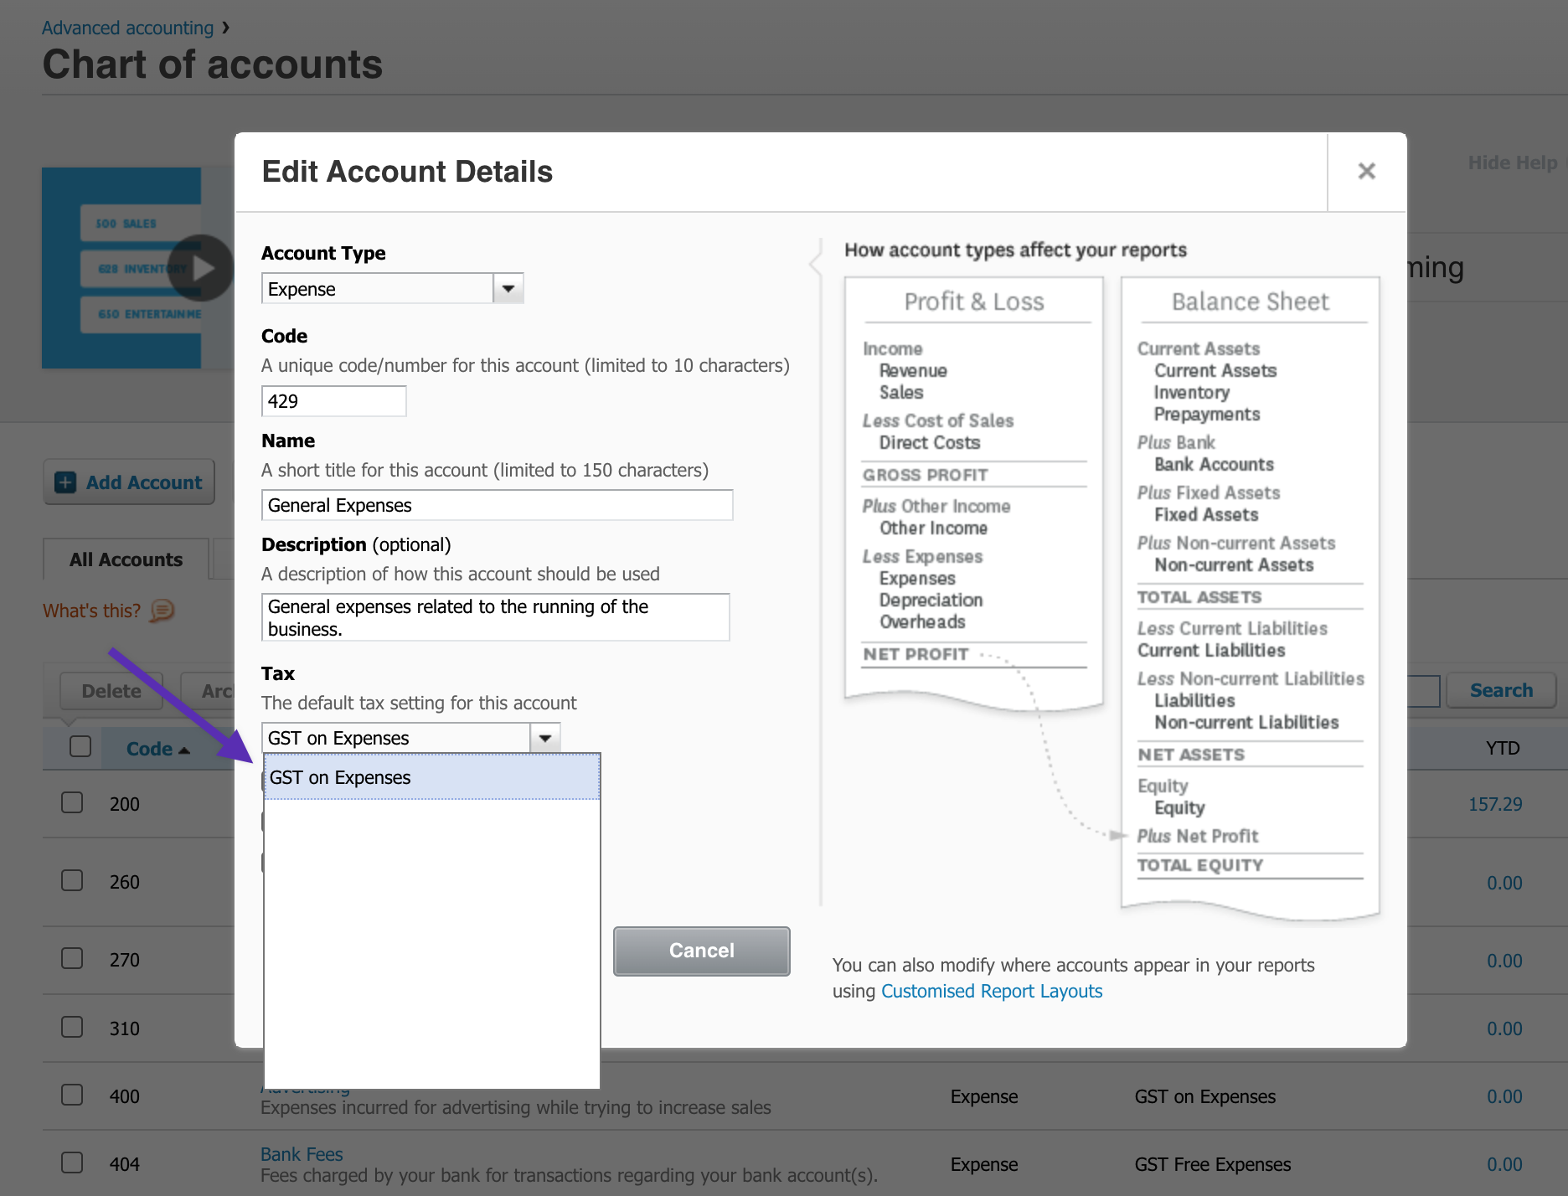
Task: Open the Account Type dropdown
Action: (508, 287)
